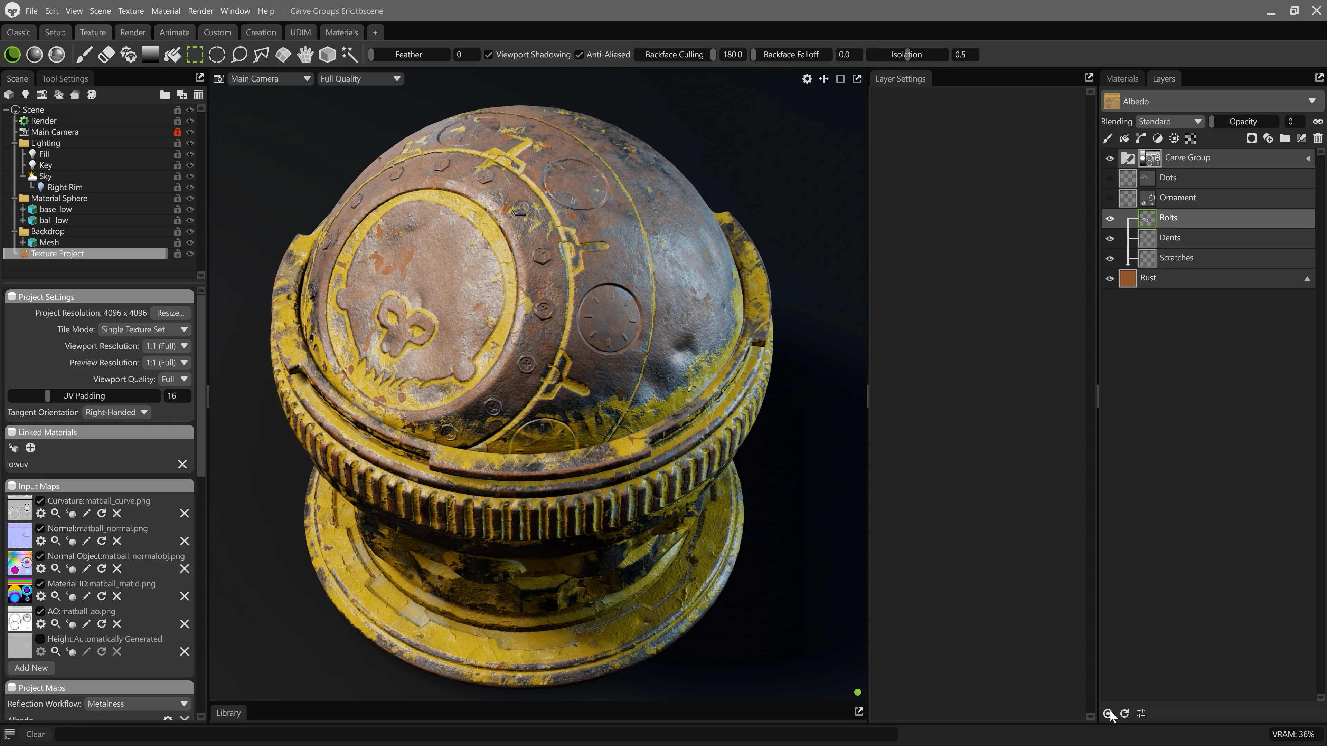Select the Clone stamp sheep tool
The image size is (1327, 746).
(128, 55)
